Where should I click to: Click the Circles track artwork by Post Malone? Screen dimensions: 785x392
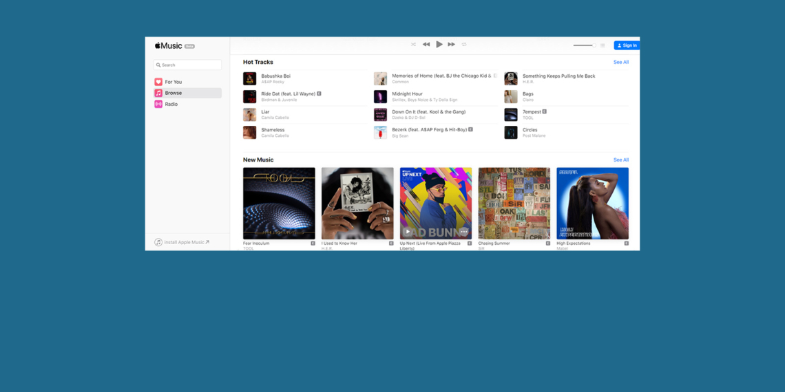point(510,132)
